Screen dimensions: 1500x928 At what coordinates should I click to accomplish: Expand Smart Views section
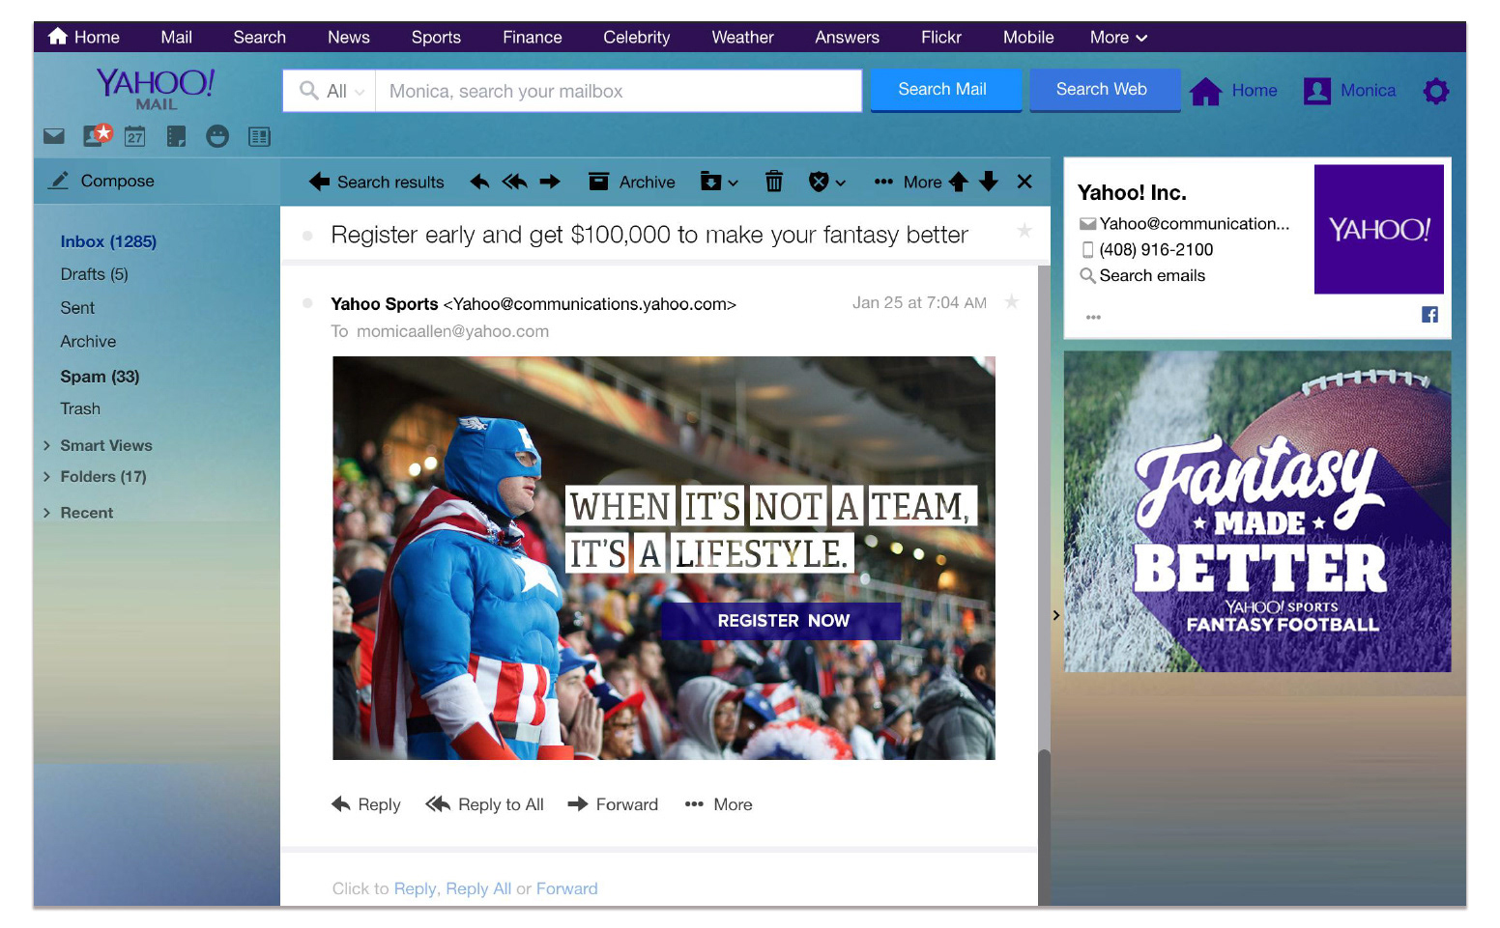[x=98, y=445]
